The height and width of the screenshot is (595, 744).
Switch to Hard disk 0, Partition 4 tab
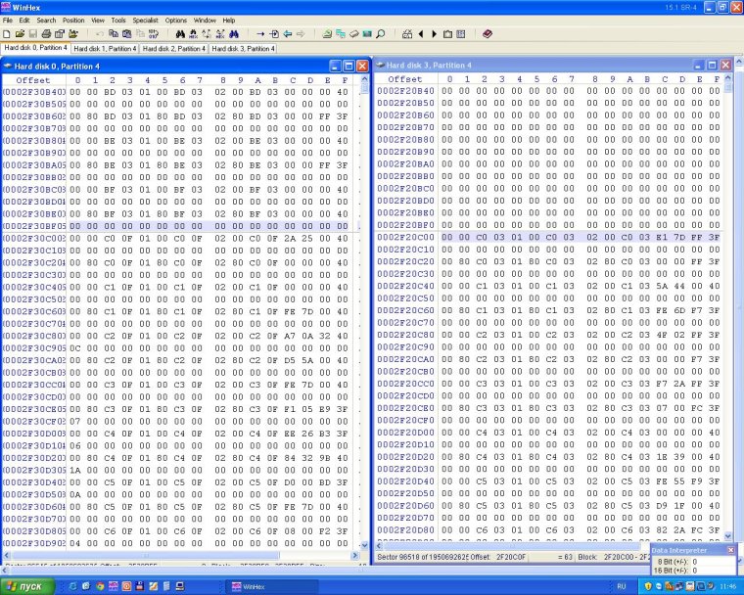35,48
